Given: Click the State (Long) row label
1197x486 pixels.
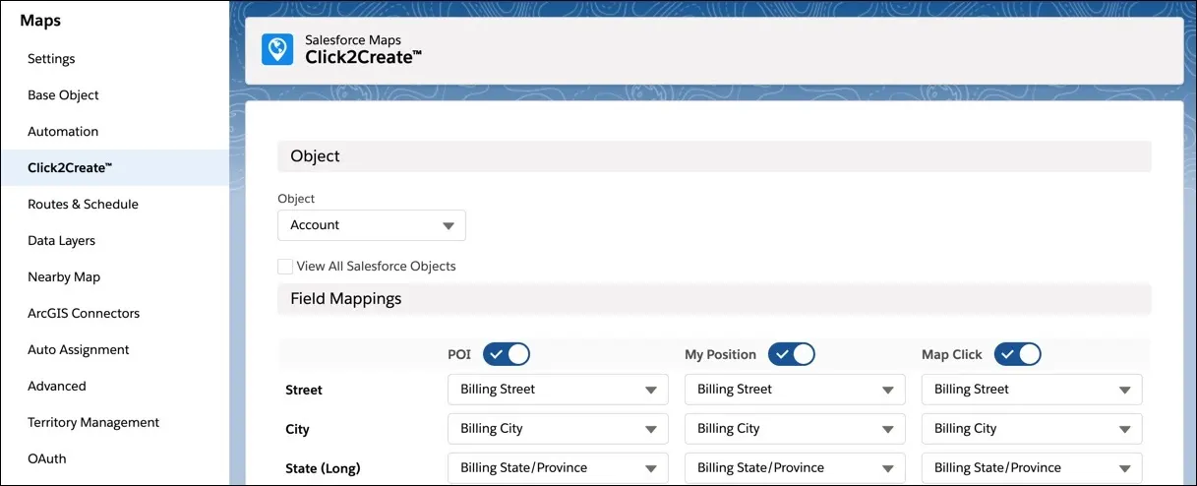Looking at the screenshot, I should [x=323, y=469].
